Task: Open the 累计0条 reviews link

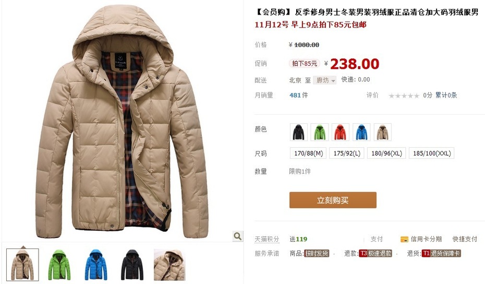Action: [446, 96]
